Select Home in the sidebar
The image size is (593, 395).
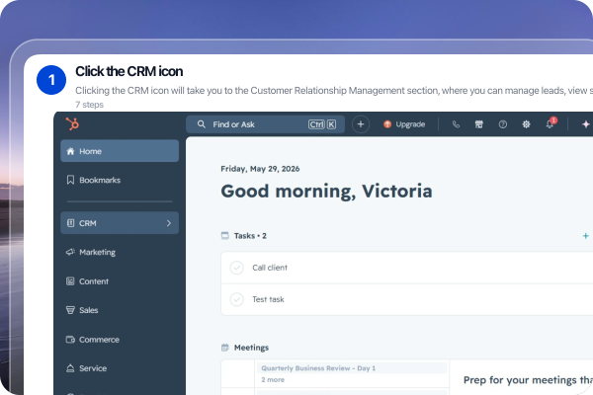point(120,151)
